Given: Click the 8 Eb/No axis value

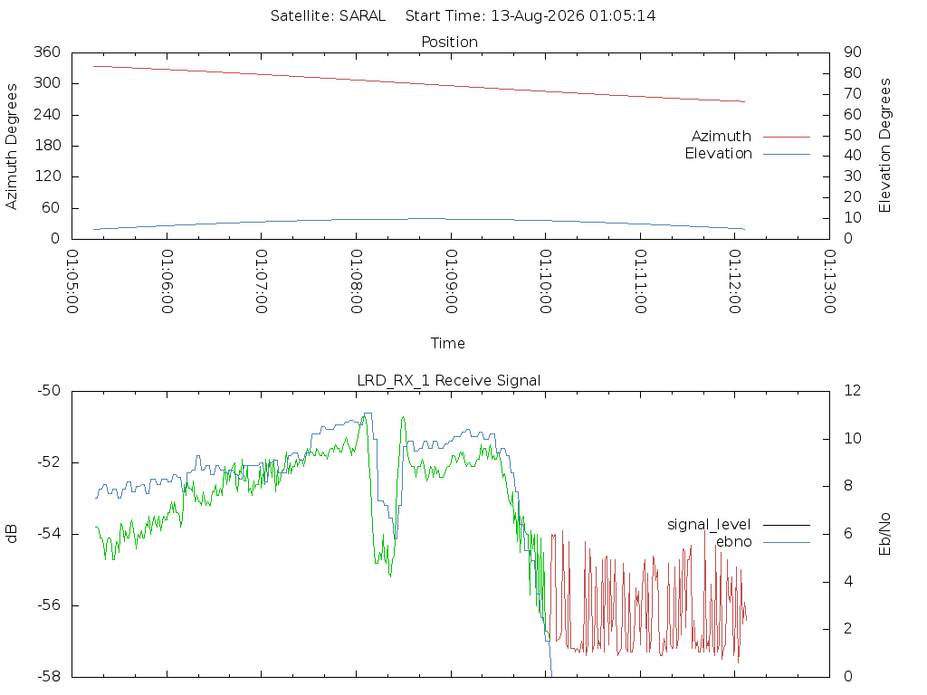Looking at the screenshot, I should pos(848,486).
